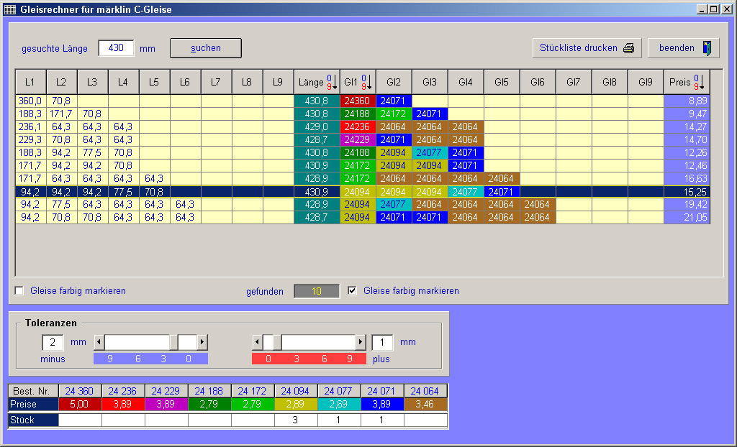Click the application icon in title bar
This screenshot has width=737, height=447.
(9, 9)
